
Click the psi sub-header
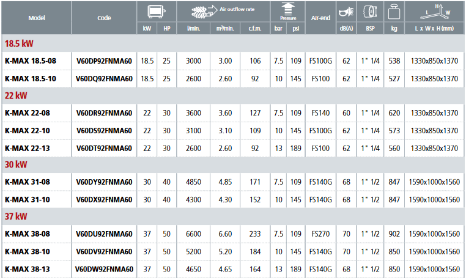pyautogui.click(x=296, y=29)
